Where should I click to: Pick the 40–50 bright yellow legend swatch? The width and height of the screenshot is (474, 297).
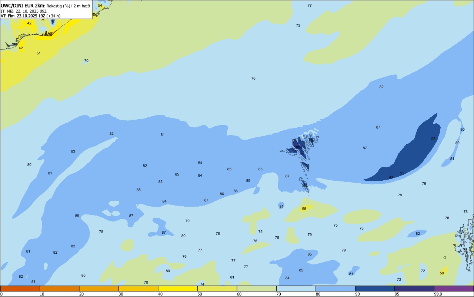pos(178,288)
